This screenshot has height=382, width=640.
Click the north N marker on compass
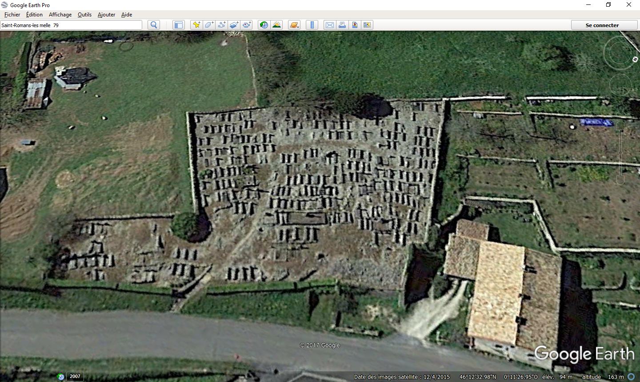pyautogui.click(x=635, y=60)
